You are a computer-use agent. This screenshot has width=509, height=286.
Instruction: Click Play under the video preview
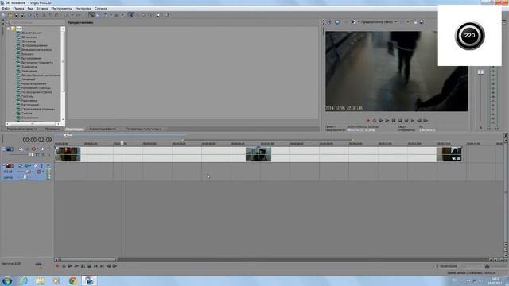point(387,121)
